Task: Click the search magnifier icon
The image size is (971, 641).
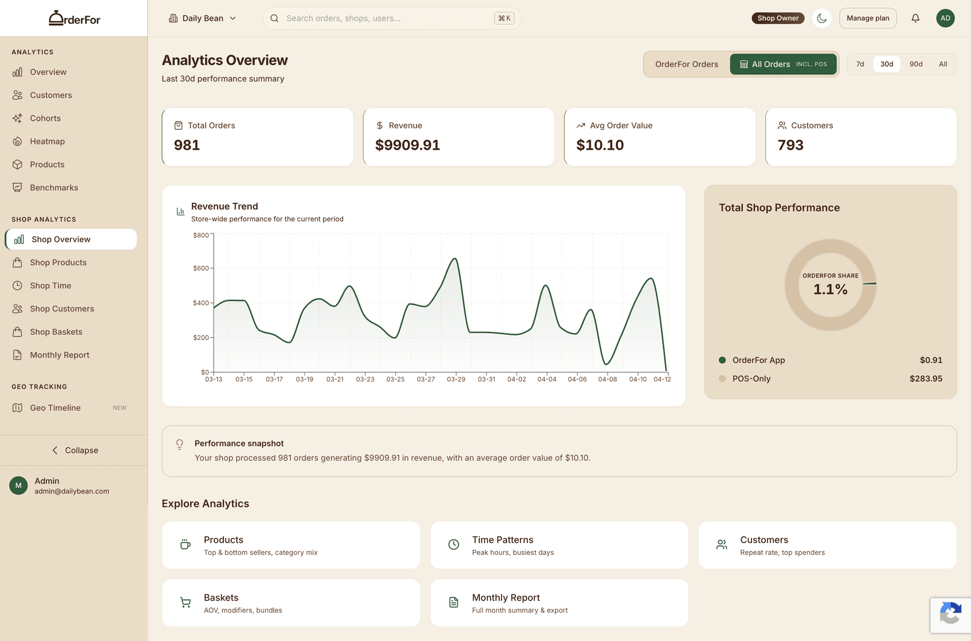Action: [x=274, y=18]
